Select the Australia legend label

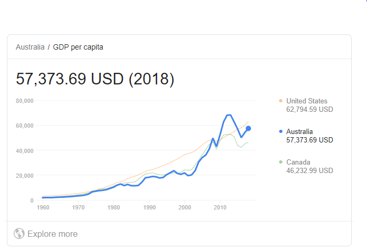tap(300, 132)
